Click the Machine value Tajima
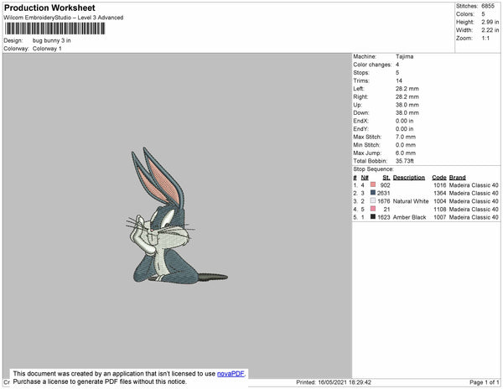Image resolution: width=503 pixels, height=389 pixels. click(x=405, y=56)
